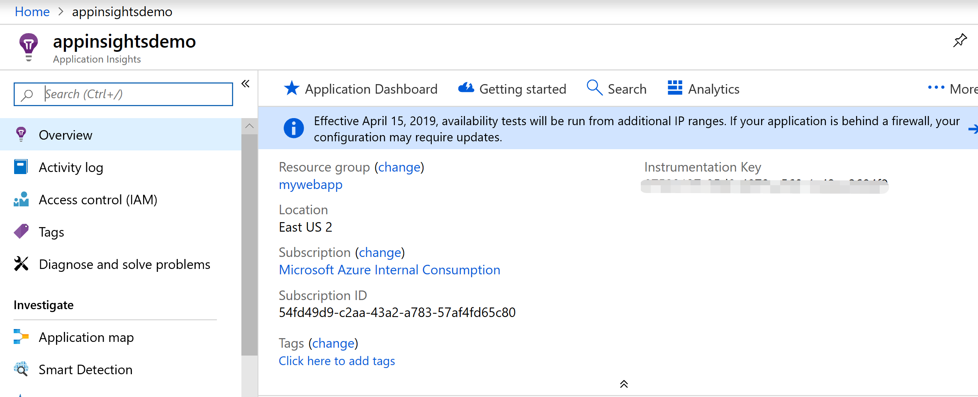The image size is (978, 397).
Task: Click the Home breadcrumb link
Action: click(x=32, y=12)
